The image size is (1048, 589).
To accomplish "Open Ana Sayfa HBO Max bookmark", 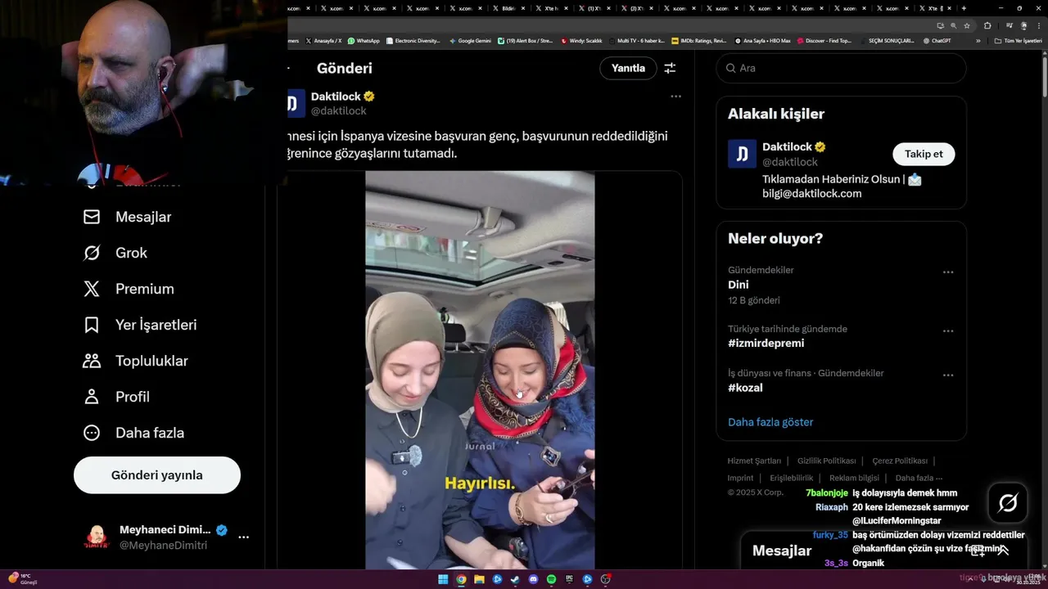I will [762, 40].
